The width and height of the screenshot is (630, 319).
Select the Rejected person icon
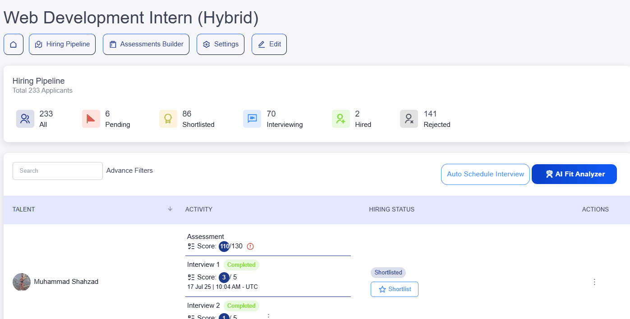tap(409, 119)
